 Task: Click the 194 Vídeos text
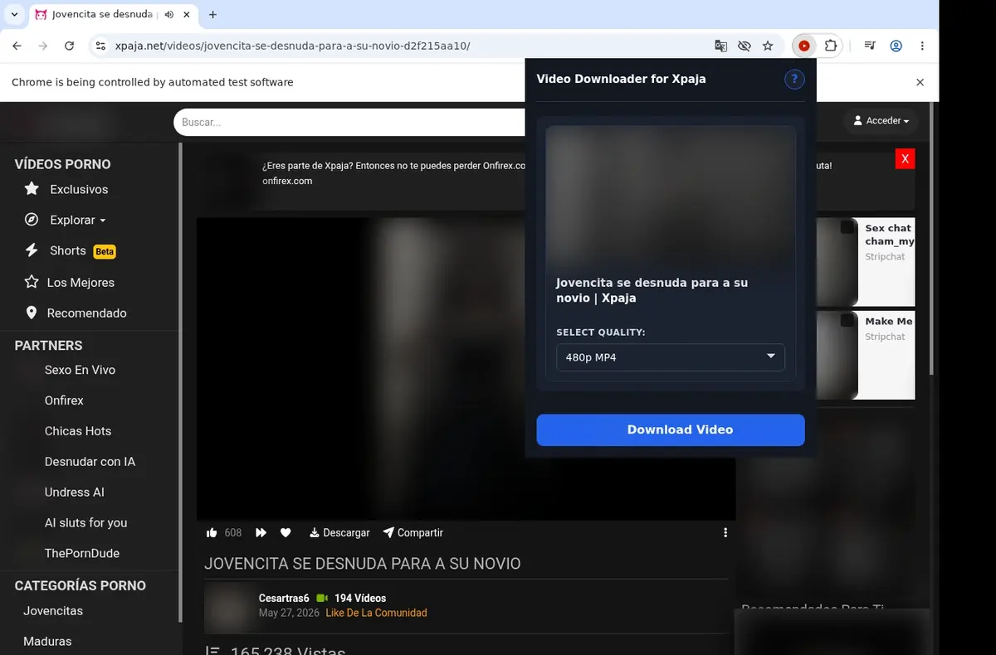click(360, 598)
